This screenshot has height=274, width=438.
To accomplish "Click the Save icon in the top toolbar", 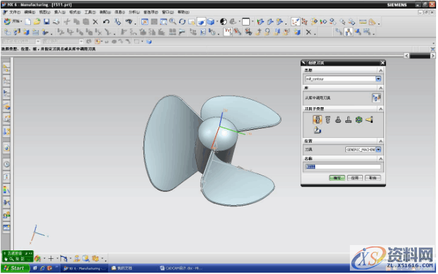I will [x=47, y=22].
